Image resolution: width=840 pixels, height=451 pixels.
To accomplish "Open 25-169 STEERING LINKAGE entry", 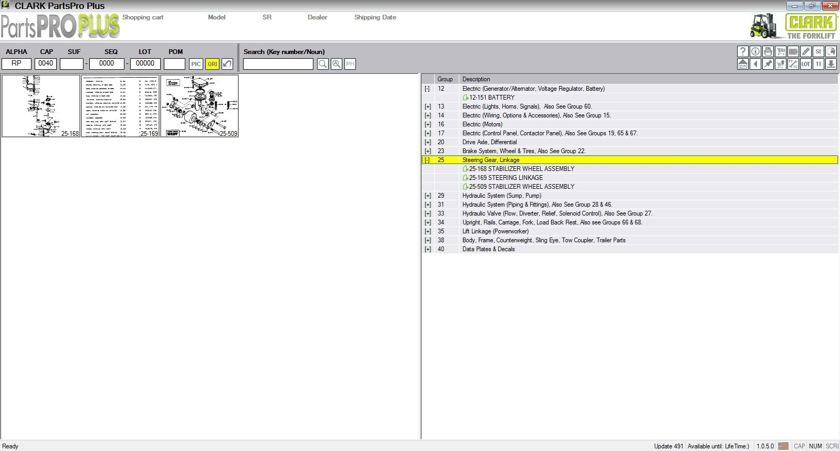I will (x=503, y=178).
